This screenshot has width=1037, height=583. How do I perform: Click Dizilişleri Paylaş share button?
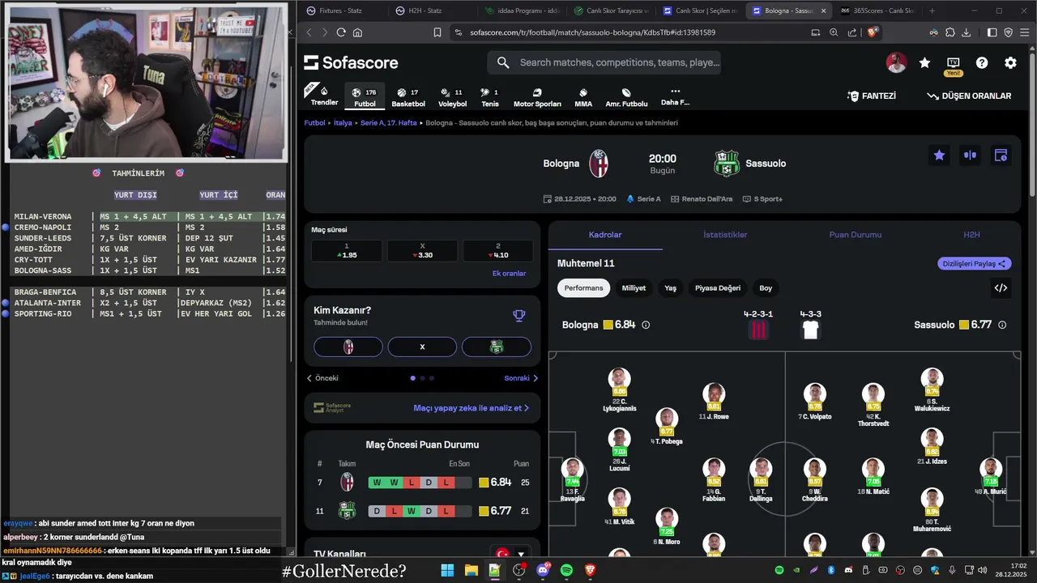point(975,263)
